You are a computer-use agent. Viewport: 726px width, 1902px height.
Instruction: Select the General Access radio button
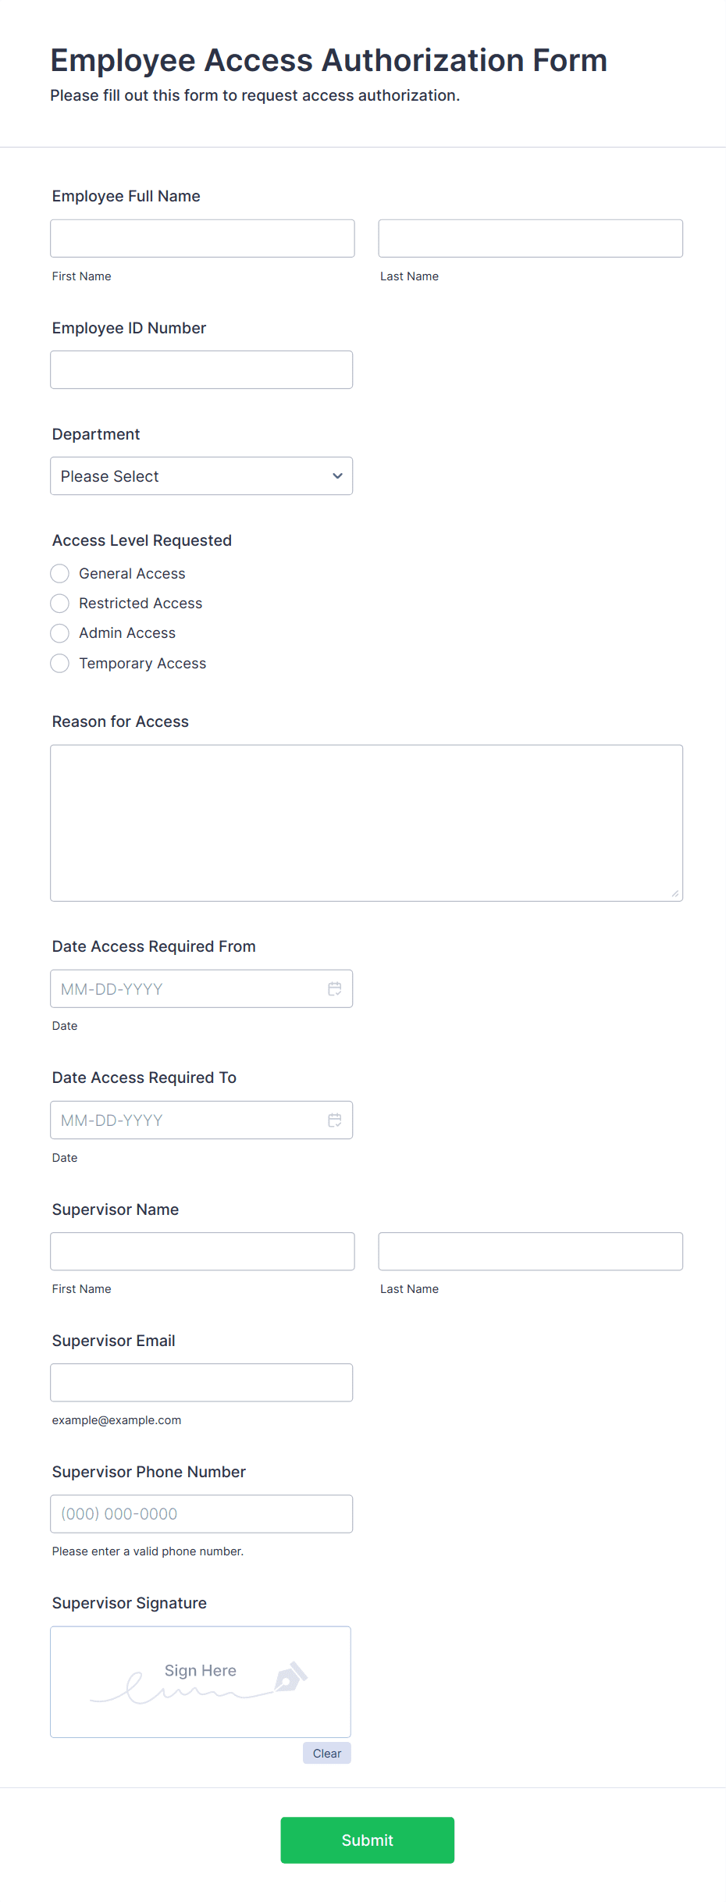click(59, 573)
